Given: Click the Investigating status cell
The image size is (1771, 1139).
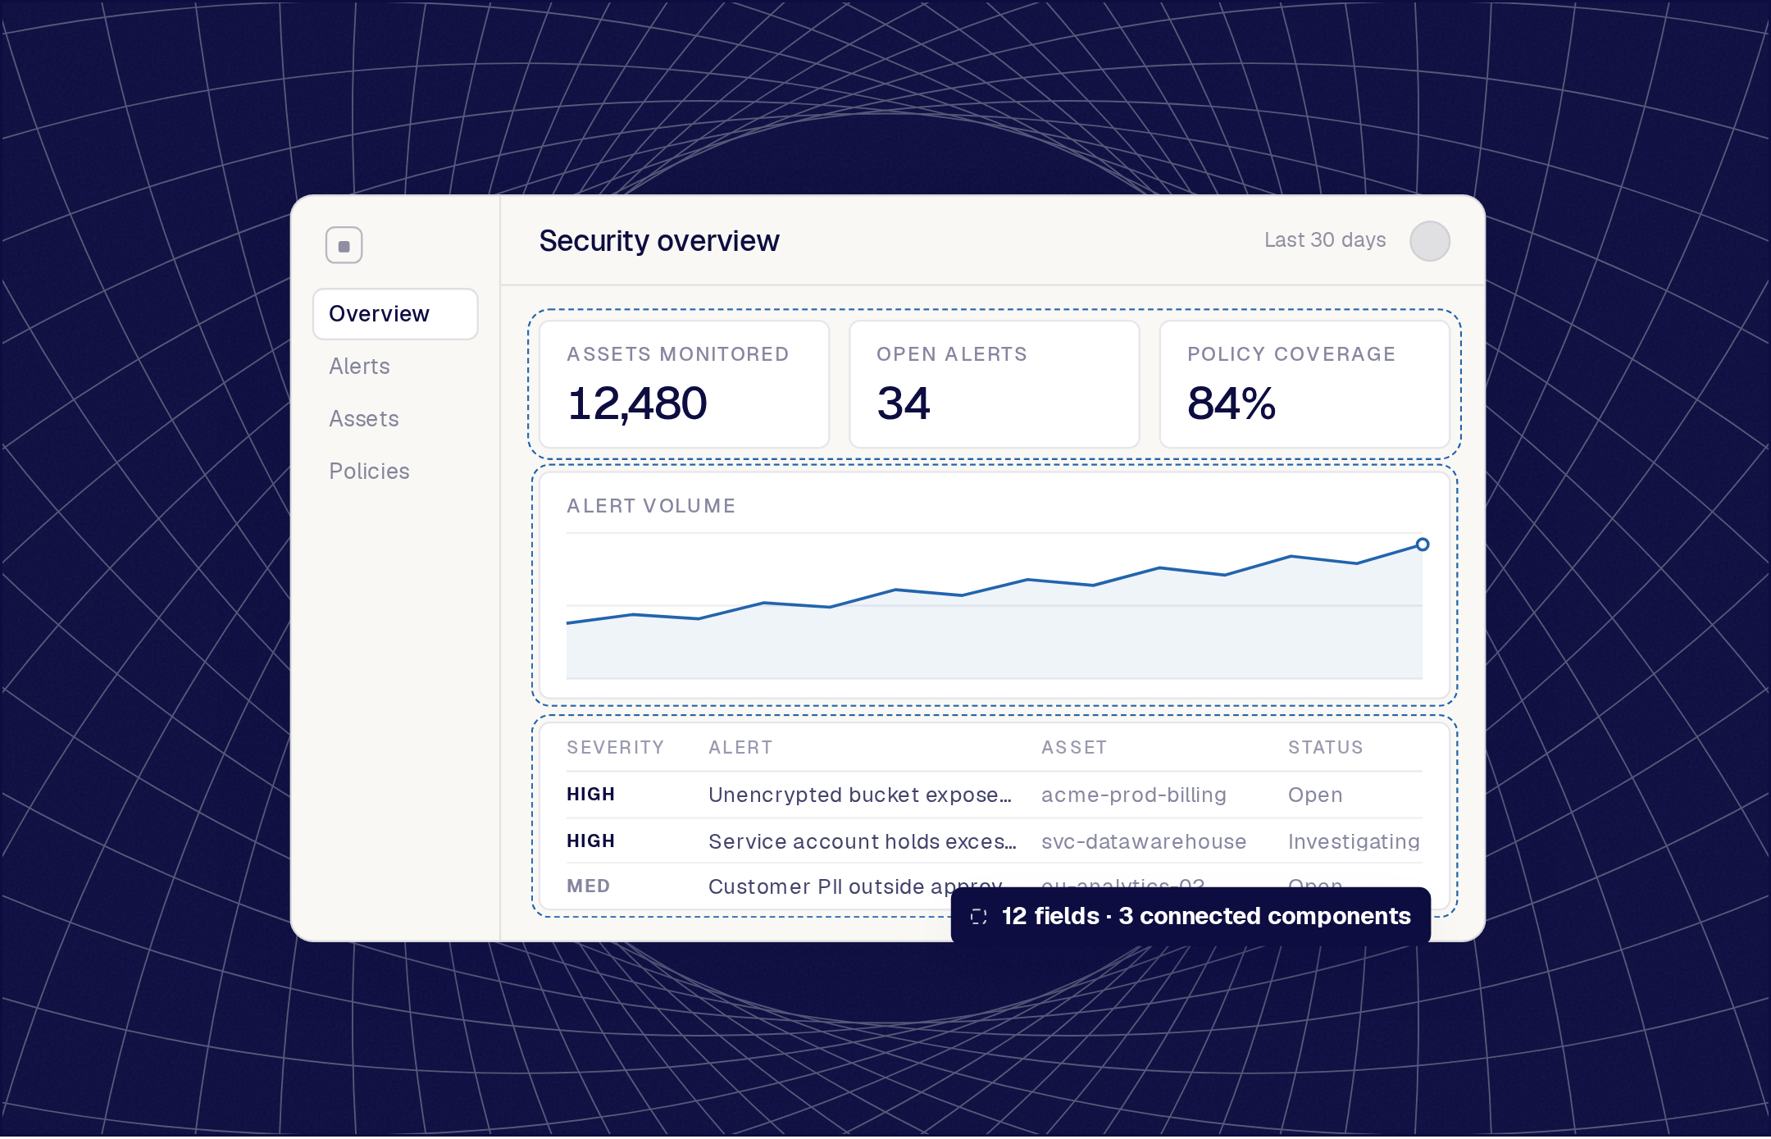Looking at the screenshot, I should pos(1354,842).
